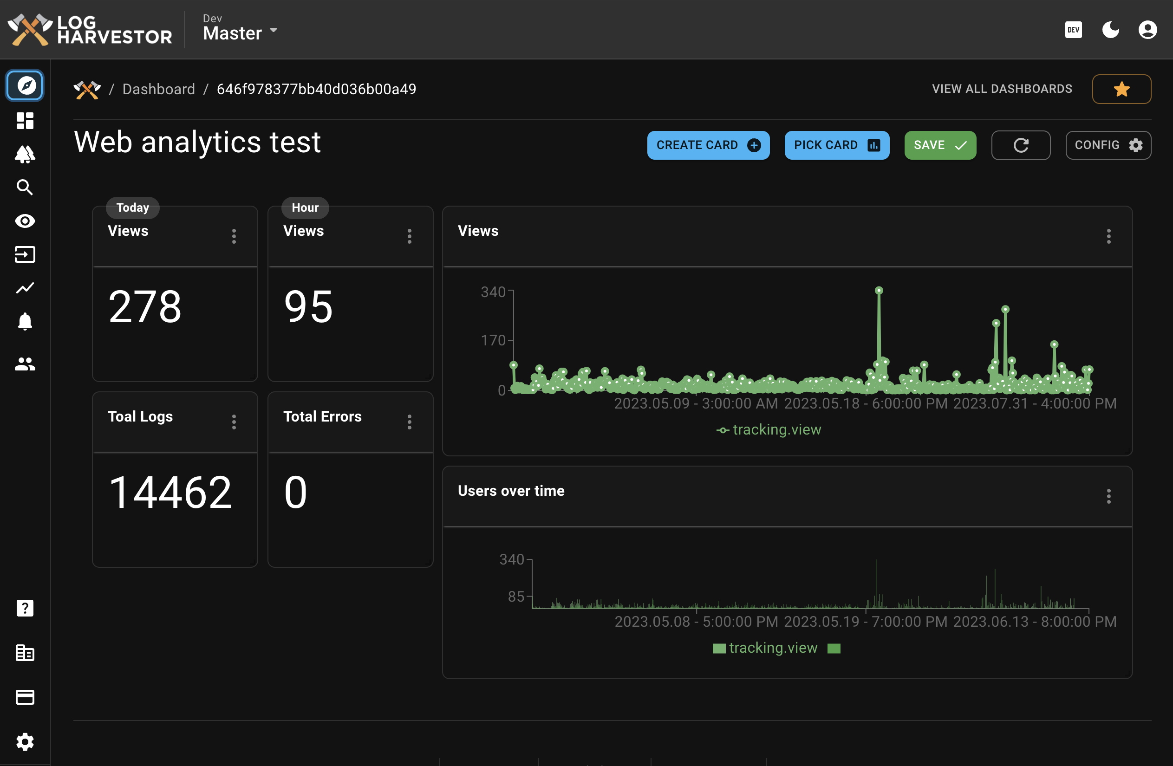Select the trend/analytics line icon

25,287
